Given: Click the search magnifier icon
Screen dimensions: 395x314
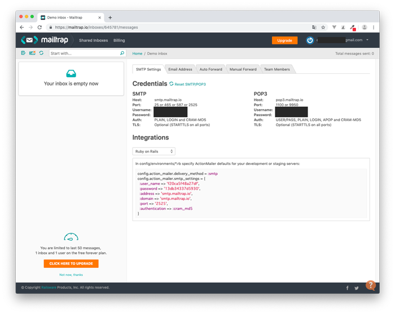Looking at the screenshot, I should pyautogui.click(x=122, y=53).
